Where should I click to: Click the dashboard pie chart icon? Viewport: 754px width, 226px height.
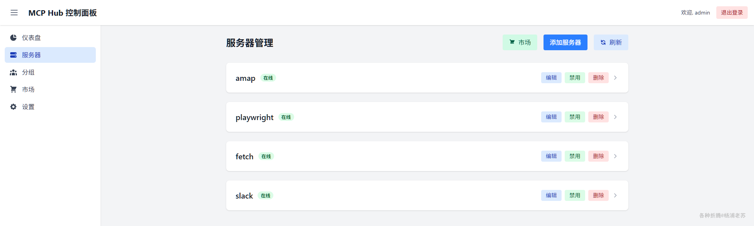[x=13, y=38]
